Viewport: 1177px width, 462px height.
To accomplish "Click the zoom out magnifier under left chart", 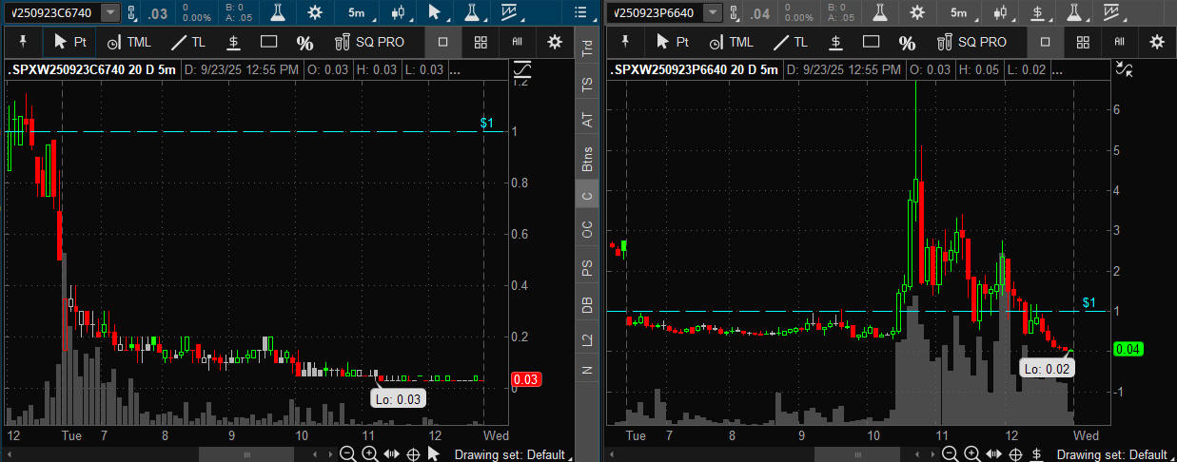I will pos(347,454).
